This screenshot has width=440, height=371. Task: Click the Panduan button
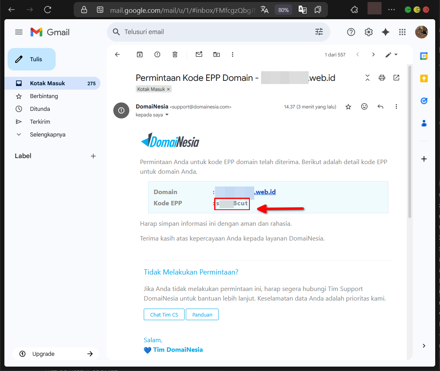tap(202, 314)
